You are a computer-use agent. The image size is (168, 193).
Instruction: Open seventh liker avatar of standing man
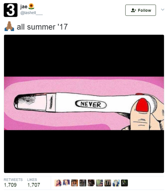tap(108, 183)
